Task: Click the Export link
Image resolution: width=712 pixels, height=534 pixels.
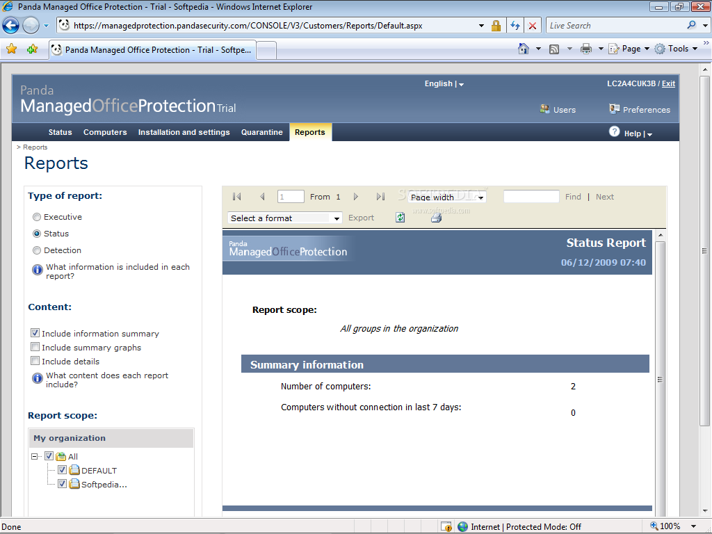Action: pos(361,218)
